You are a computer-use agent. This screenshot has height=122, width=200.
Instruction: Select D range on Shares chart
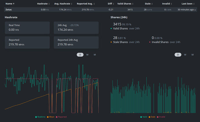[x=178, y=55]
